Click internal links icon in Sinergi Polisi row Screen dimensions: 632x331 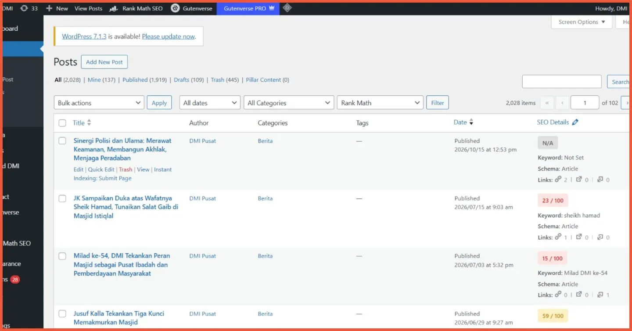tap(558, 179)
